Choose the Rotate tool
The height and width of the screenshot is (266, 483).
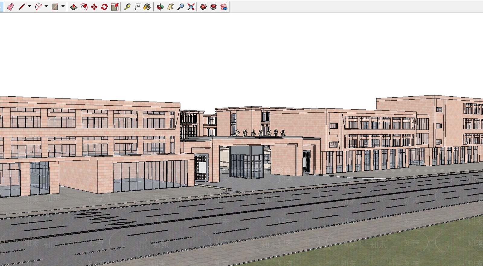pyautogui.click(x=104, y=7)
